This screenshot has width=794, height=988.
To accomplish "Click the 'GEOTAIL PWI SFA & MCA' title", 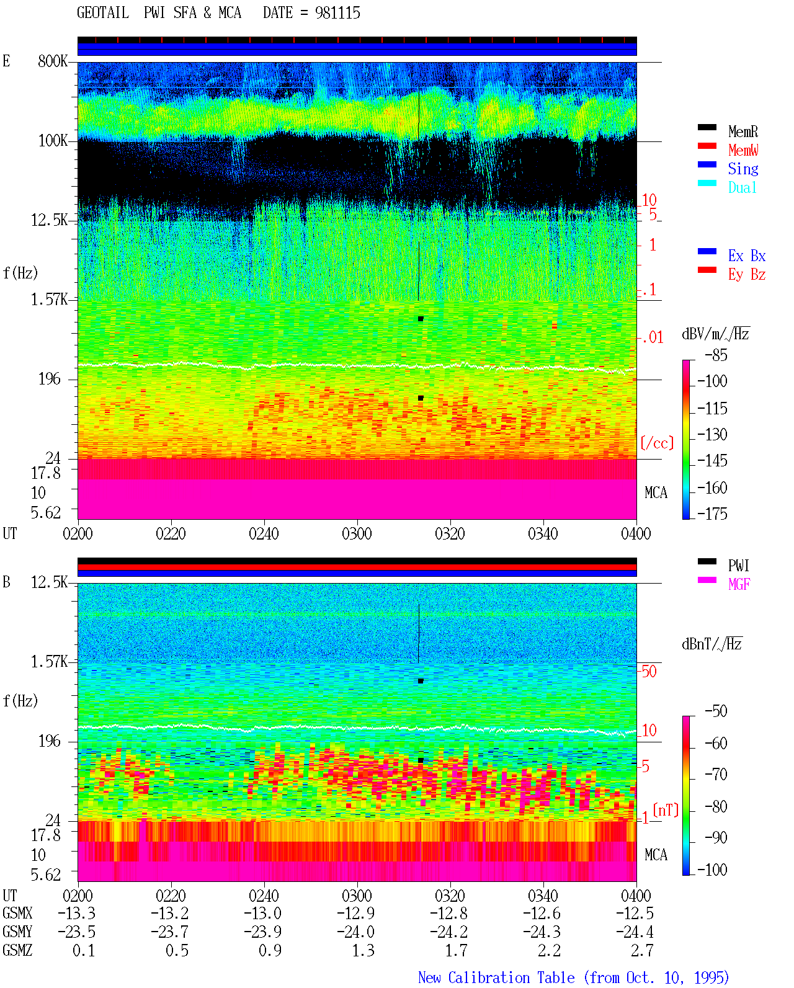I will pyautogui.click(x=159, y=13).
